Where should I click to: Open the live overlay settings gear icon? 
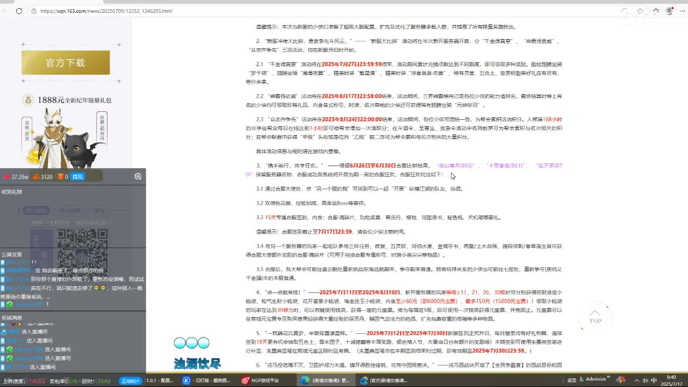pyautogui.click(x=138, y=176)
